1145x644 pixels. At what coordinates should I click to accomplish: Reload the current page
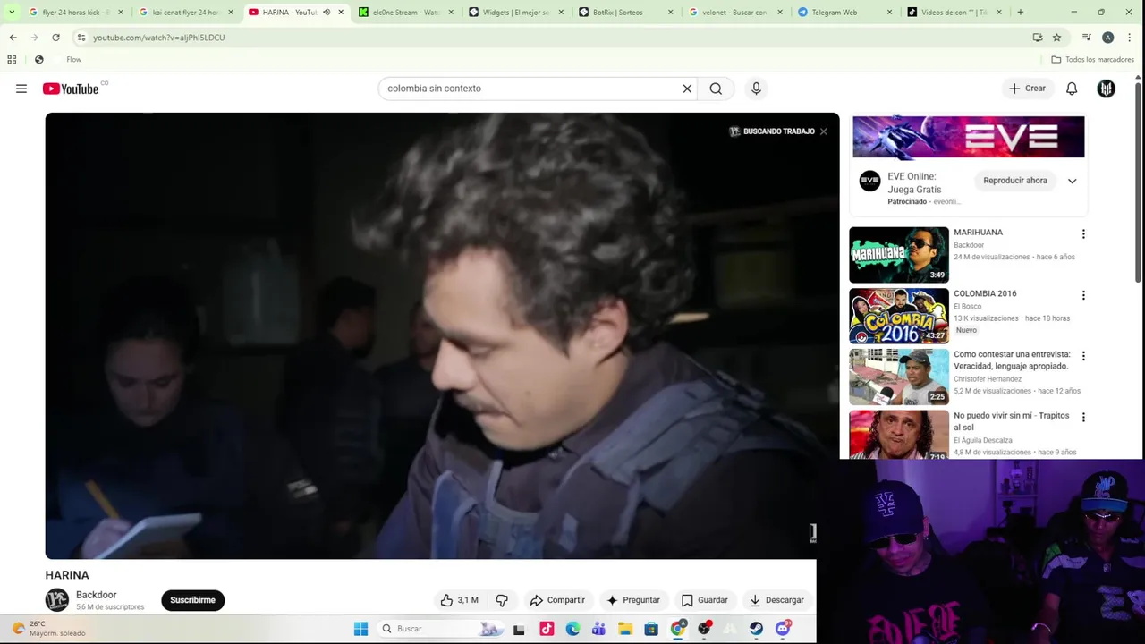(x=55, y=38)
